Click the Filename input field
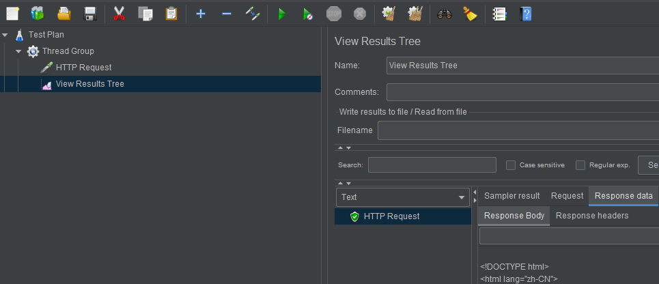659x284 pixels. (x=518, y=130)
